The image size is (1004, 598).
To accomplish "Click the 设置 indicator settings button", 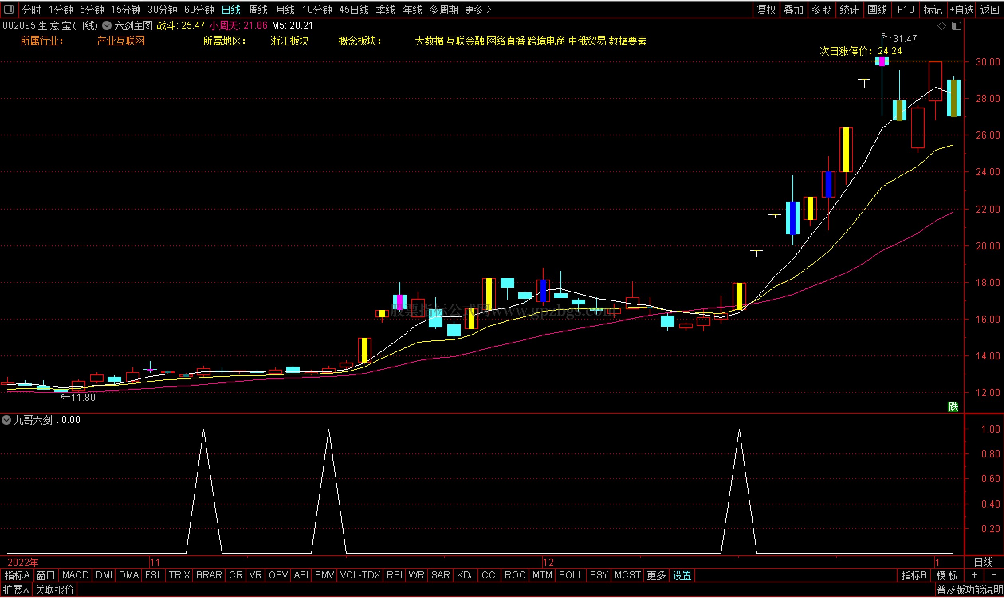I will click(682, 575).
